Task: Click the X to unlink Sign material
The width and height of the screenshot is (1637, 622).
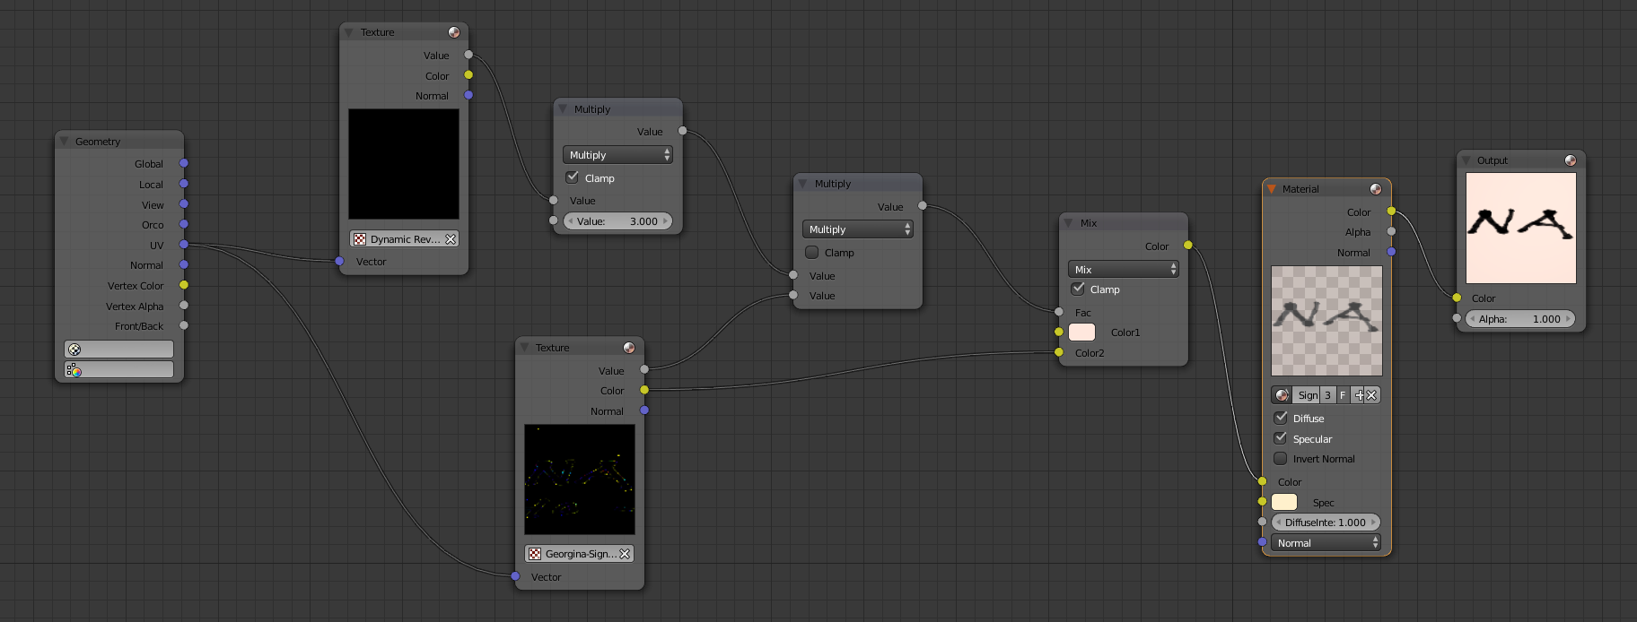Action: point(1371,395)
